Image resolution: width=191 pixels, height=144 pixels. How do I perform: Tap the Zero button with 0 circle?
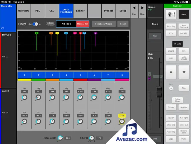(x=171, y=88)
